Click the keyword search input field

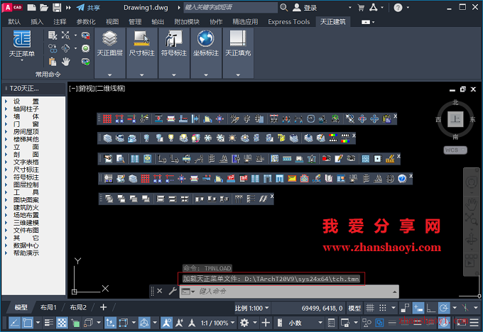(230, 7)
